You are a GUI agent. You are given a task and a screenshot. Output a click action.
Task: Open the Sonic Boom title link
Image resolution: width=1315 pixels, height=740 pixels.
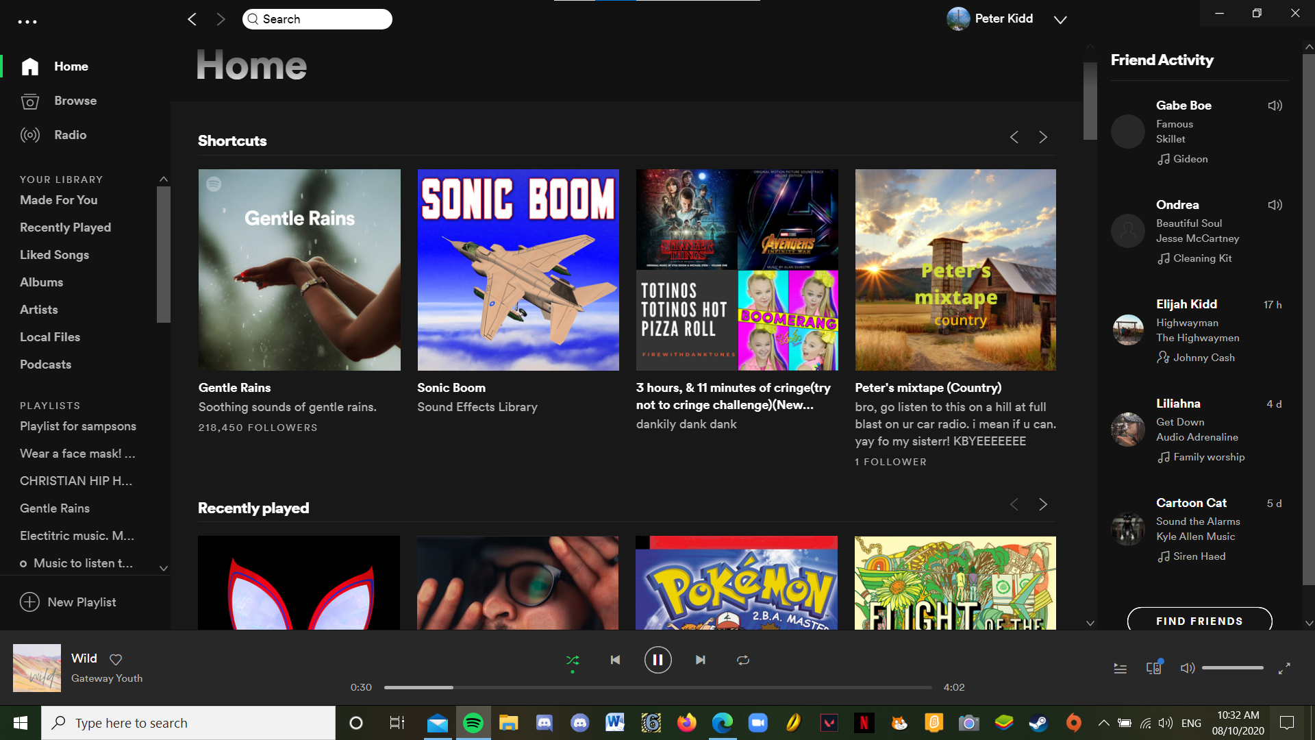[451, 388]
